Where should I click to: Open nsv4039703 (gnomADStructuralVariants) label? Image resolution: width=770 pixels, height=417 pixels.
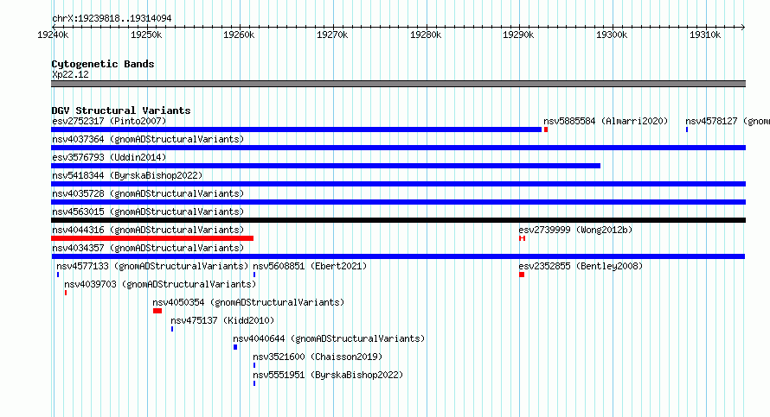tap(160, 284)
